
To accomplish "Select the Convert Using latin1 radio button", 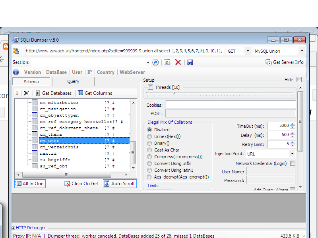I will coord(149,170).
